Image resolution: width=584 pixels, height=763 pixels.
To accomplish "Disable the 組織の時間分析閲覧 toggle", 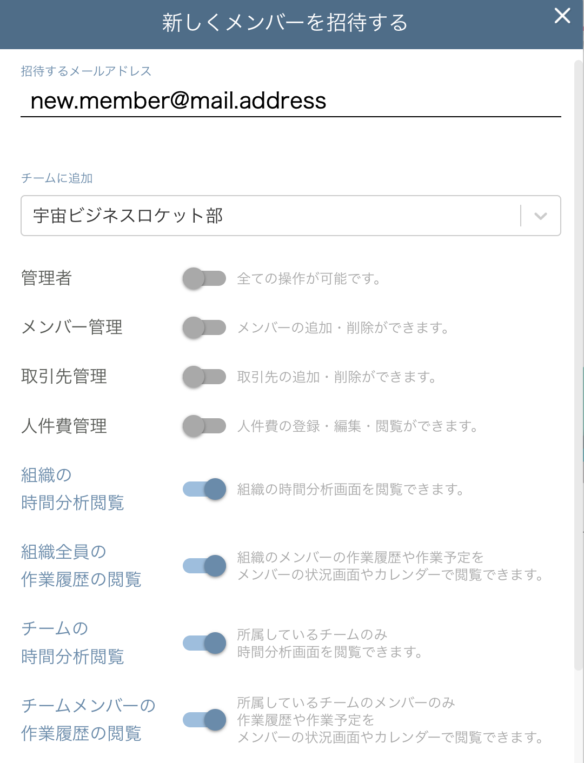I will pos(204,490).
